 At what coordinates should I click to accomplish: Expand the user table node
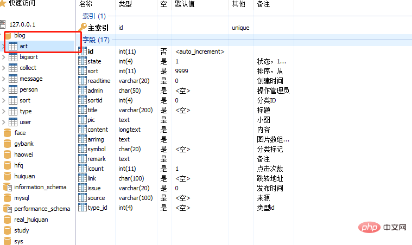[x=3, y=122]
